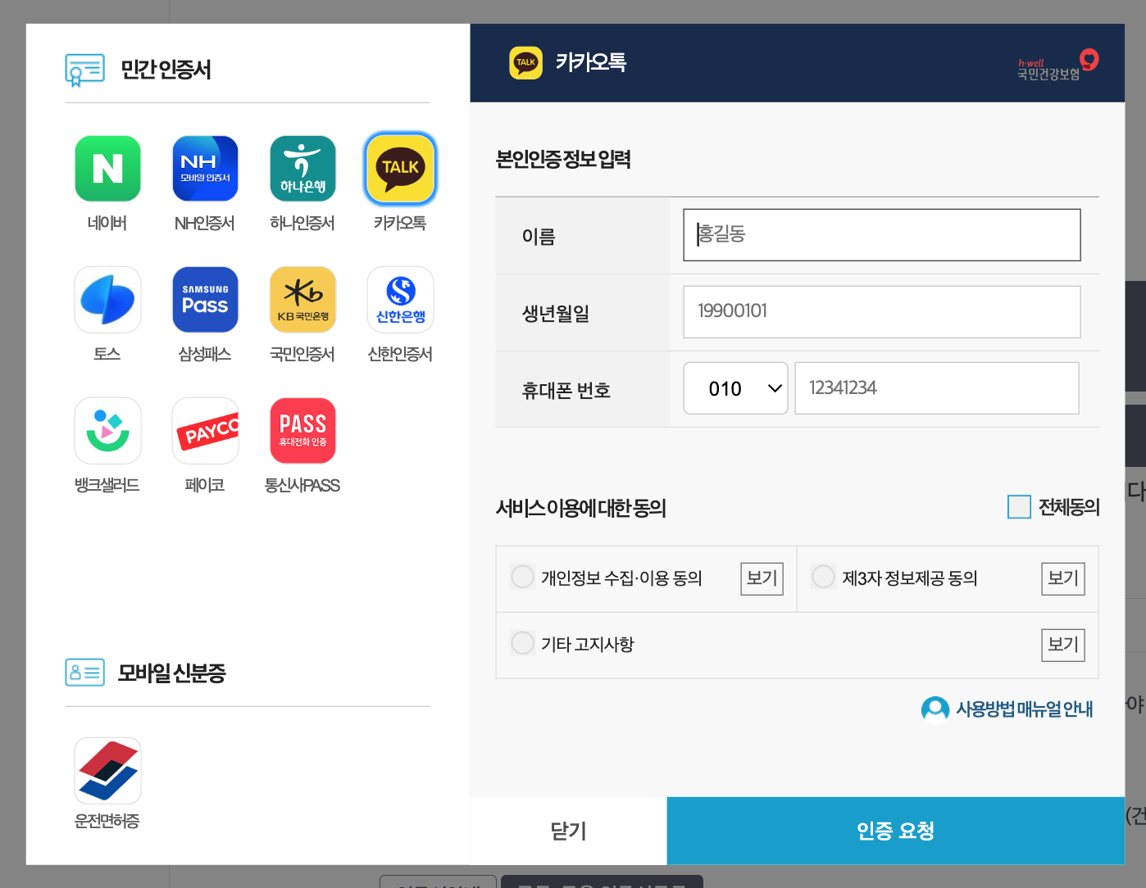Viewport: 1146px width, 888px height.
Task: Click the 모바일 신분증 ID card heading icon
Action: pos(85,673)
